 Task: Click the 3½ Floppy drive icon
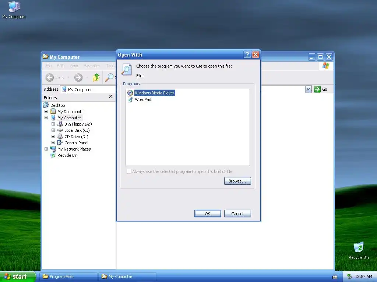(60, 124)
